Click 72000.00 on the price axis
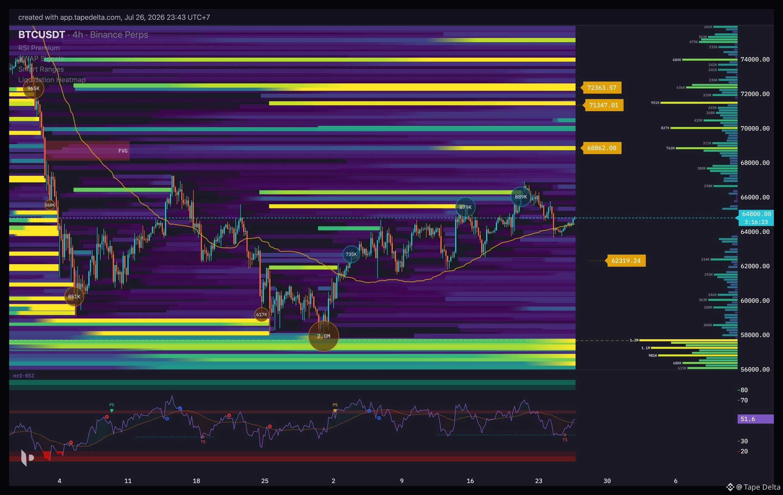The height and width of the screenshot is (495, 783). 755,94
